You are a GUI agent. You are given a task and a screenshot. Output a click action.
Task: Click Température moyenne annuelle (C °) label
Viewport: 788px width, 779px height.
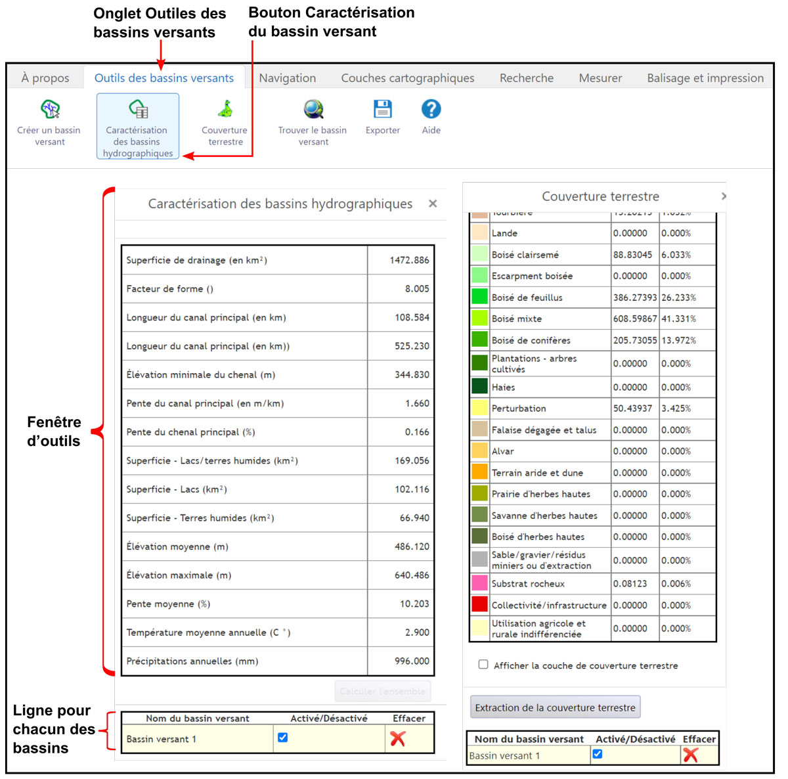[x=208, y=633]
